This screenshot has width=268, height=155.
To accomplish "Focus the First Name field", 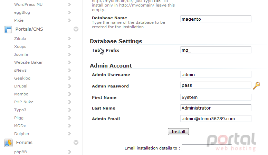I will (x=216, y=97).
